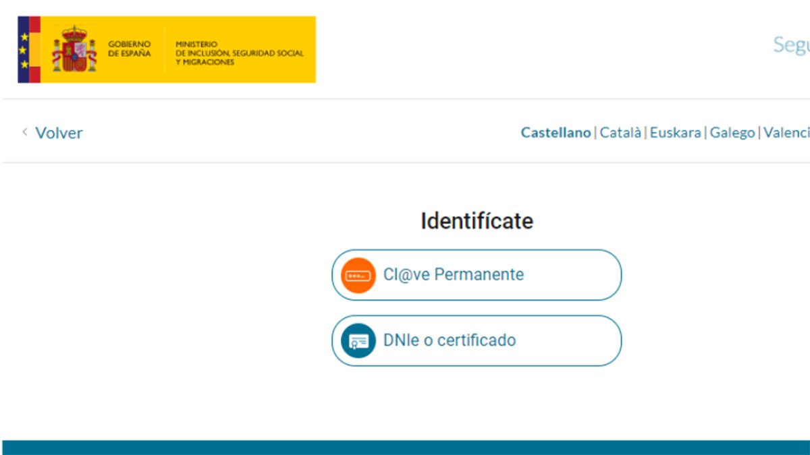
Task: Click the separator between Euskara and Galego
Action: point(705,133)
